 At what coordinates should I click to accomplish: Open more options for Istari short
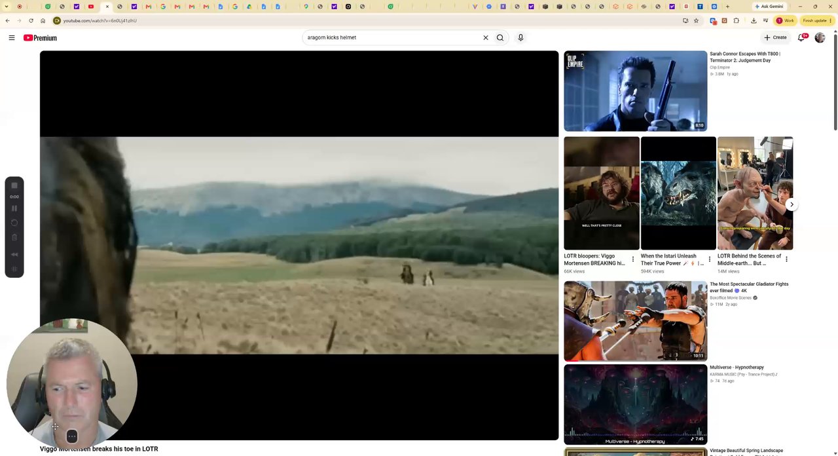709,259
